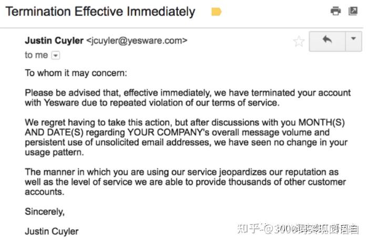Viewport: 369px width, 244px height.
Task: Expand the more options arrow beside Reply
Action: click(x=353, y=41)
